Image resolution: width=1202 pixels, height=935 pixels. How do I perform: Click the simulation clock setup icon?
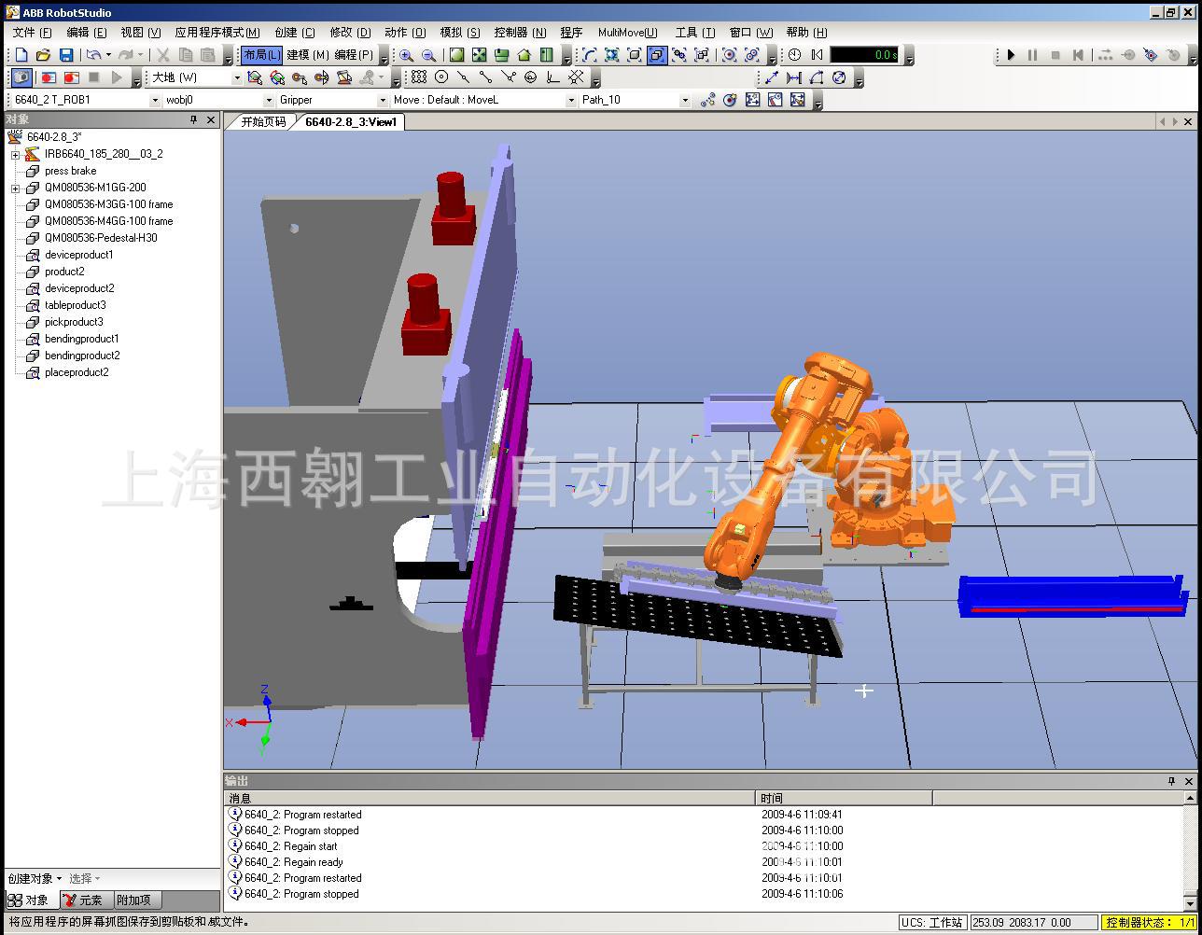(x=794, y=56)
